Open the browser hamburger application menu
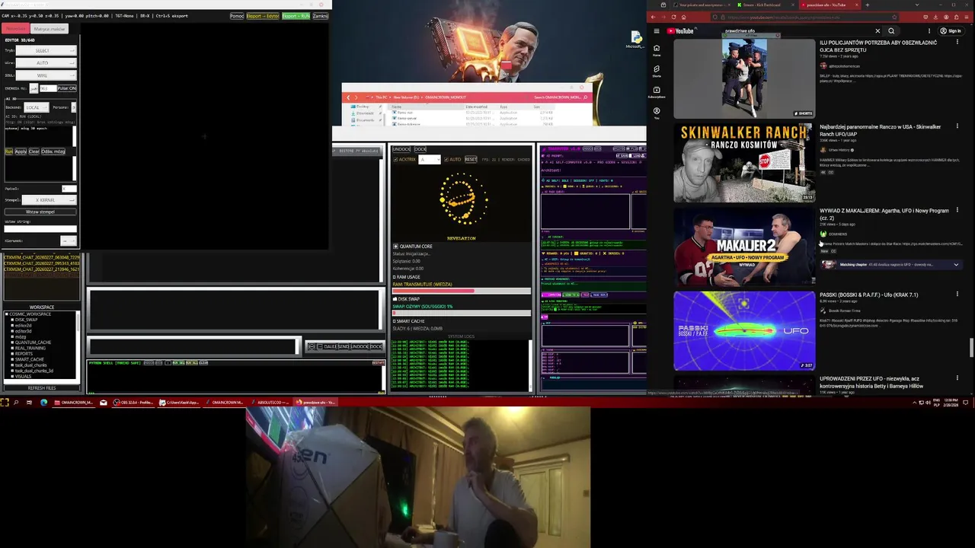Screen dimensions: 975x548 (x=967, y=17)
